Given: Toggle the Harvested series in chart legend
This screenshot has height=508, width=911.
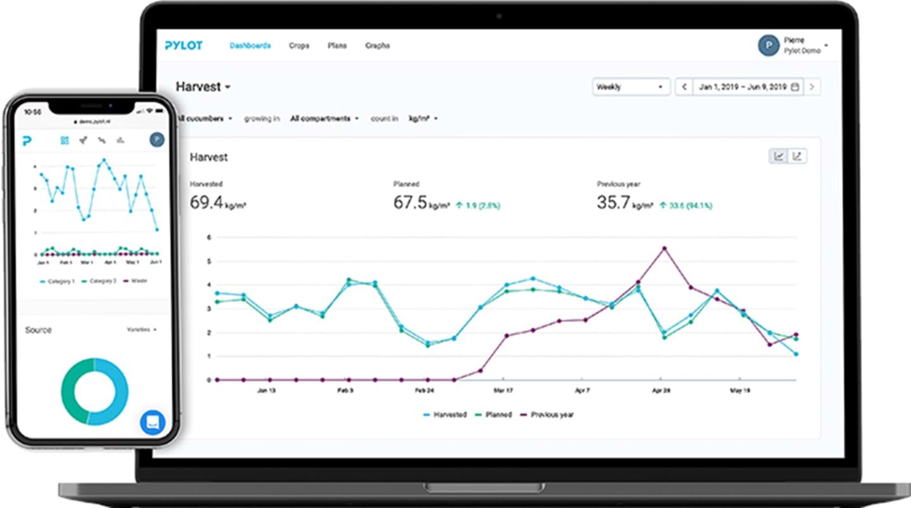Looking at the screenshot, I should click(x=445, y=415).
